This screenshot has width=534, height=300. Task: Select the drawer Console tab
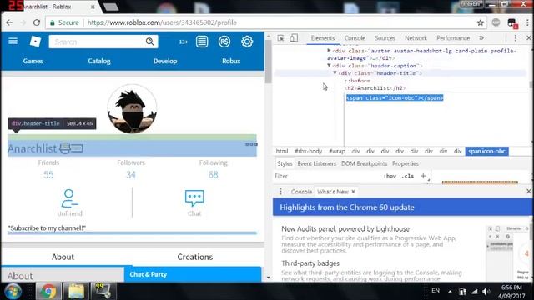tap(301, 192)
